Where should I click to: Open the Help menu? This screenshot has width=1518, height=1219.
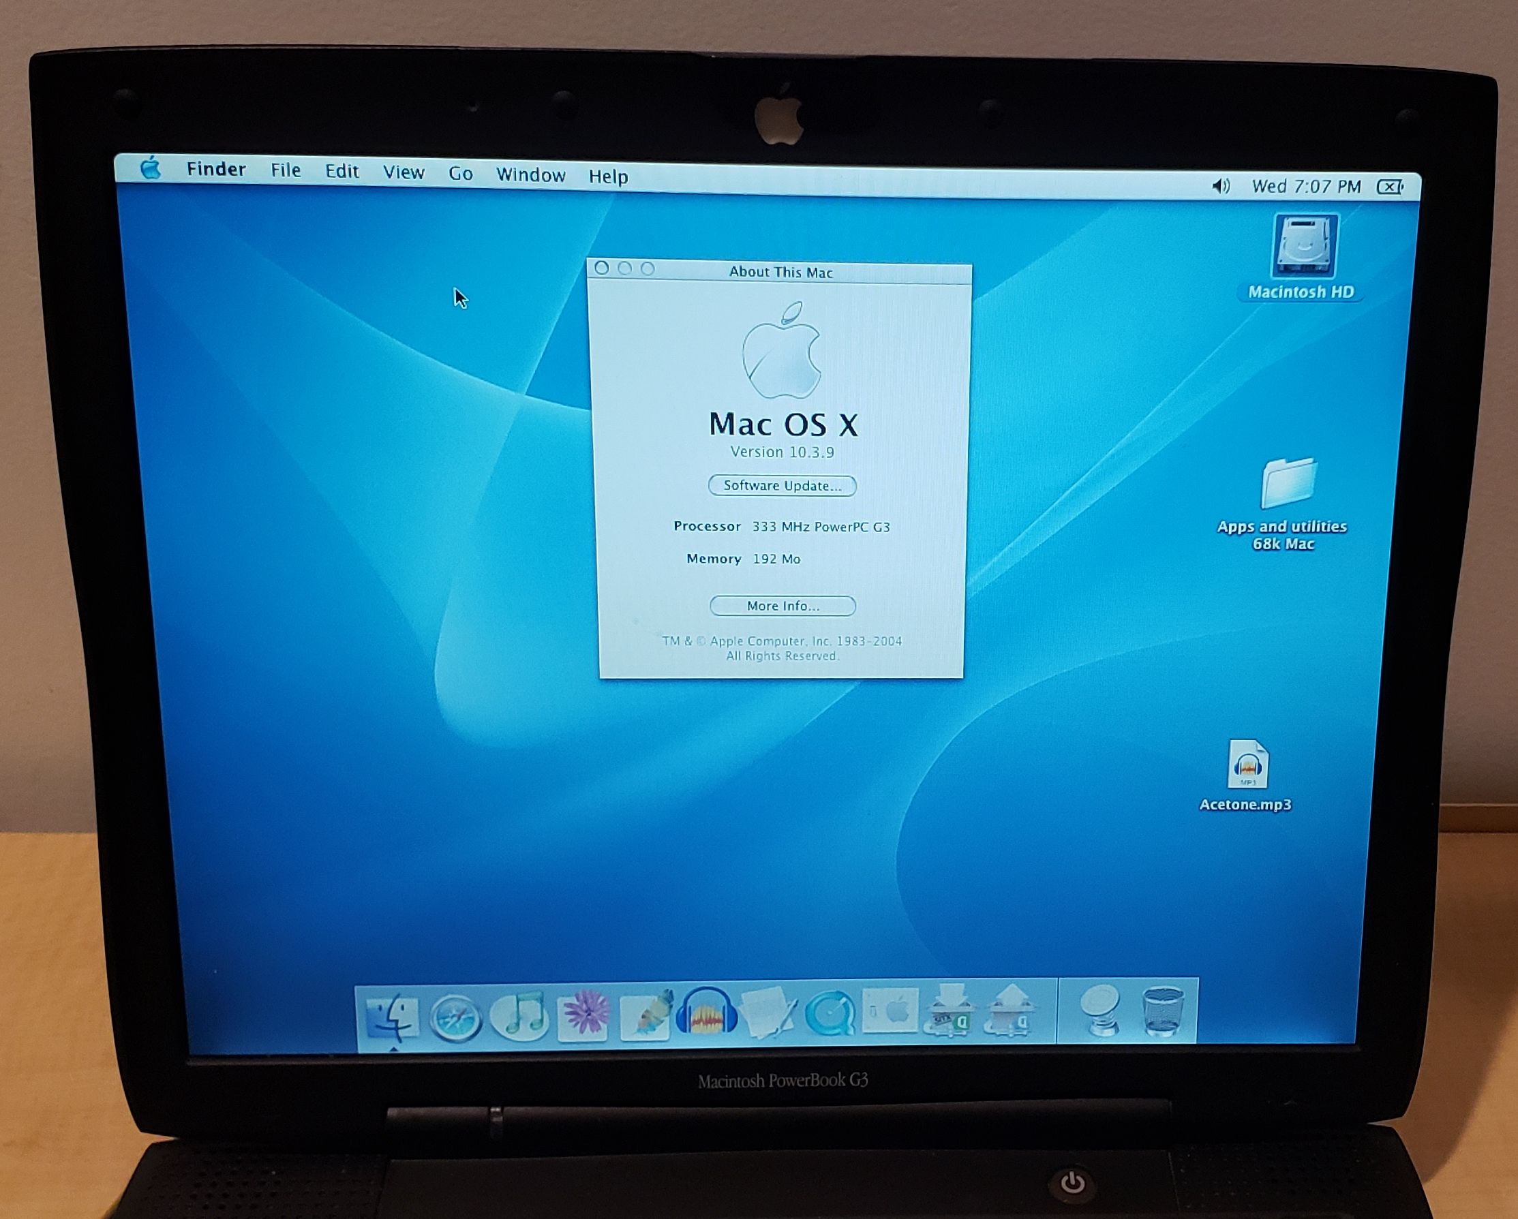(607, 176)
